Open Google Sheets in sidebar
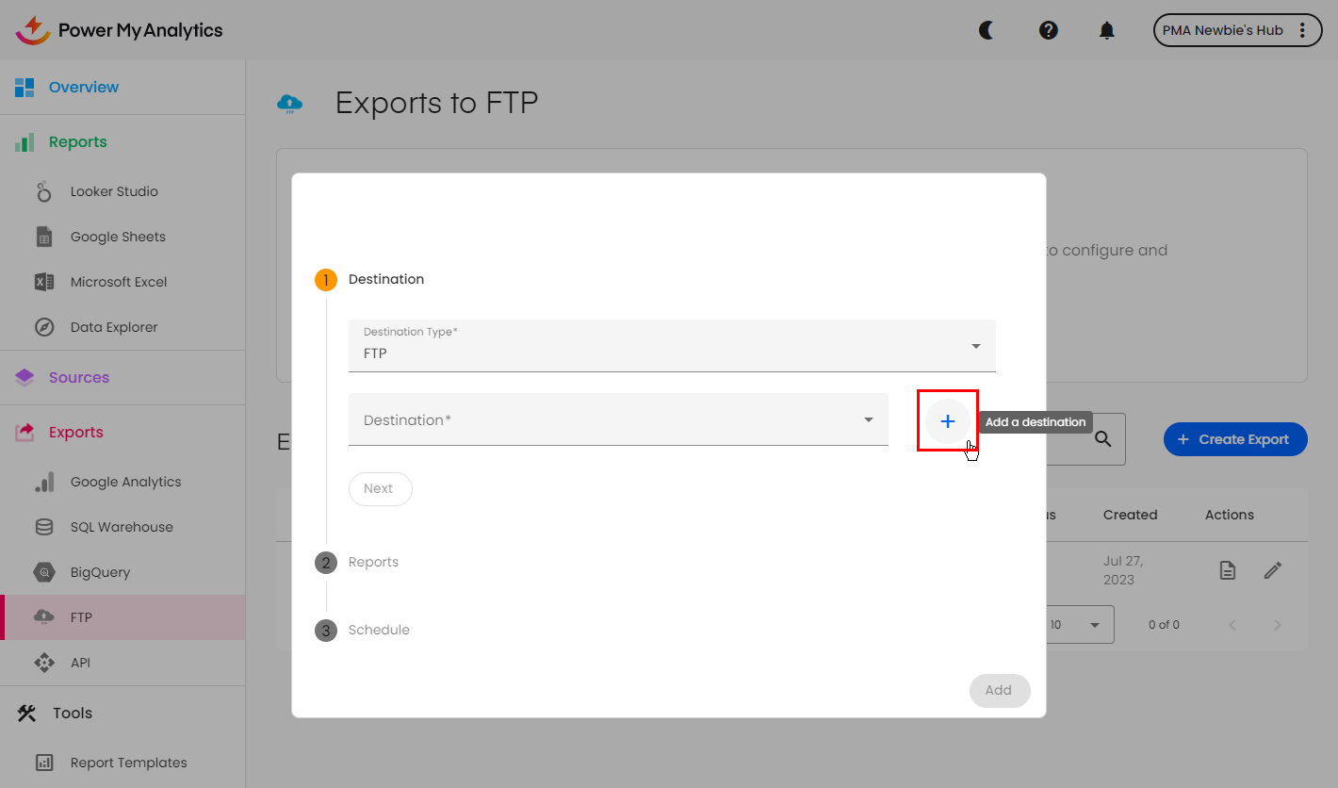Image resolution: width=1338 pixels, height=788 pixels. pyautogui.click(x=117, y=237)
